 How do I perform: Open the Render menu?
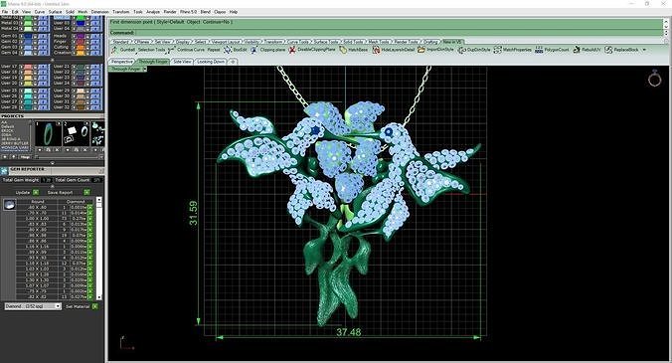coord(170,12)
